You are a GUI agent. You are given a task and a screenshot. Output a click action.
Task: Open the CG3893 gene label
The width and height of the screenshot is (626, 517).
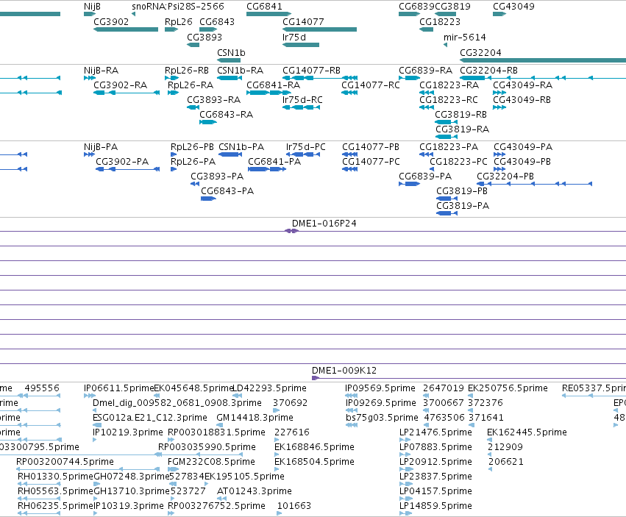tap(204, 38)
